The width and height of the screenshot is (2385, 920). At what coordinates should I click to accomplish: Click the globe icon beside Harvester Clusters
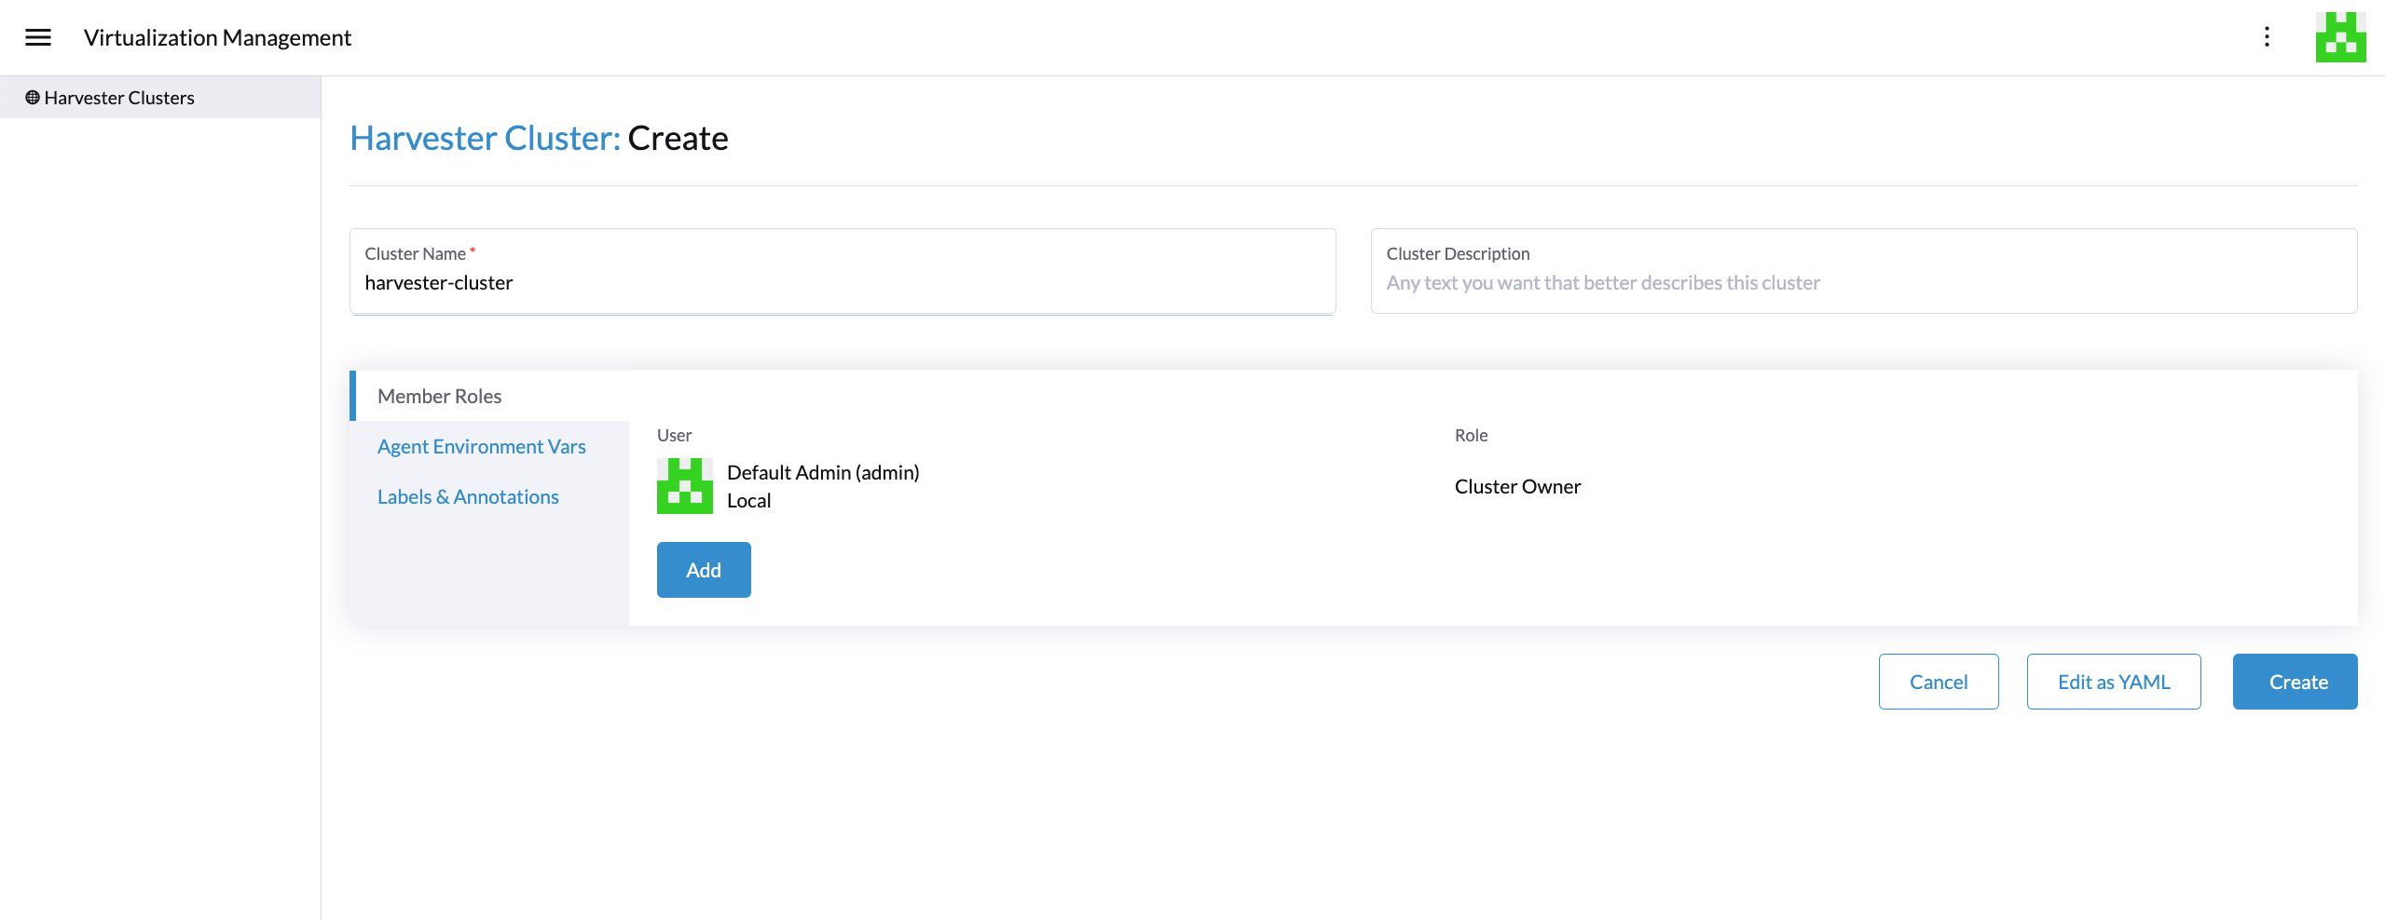click(33, 98)
